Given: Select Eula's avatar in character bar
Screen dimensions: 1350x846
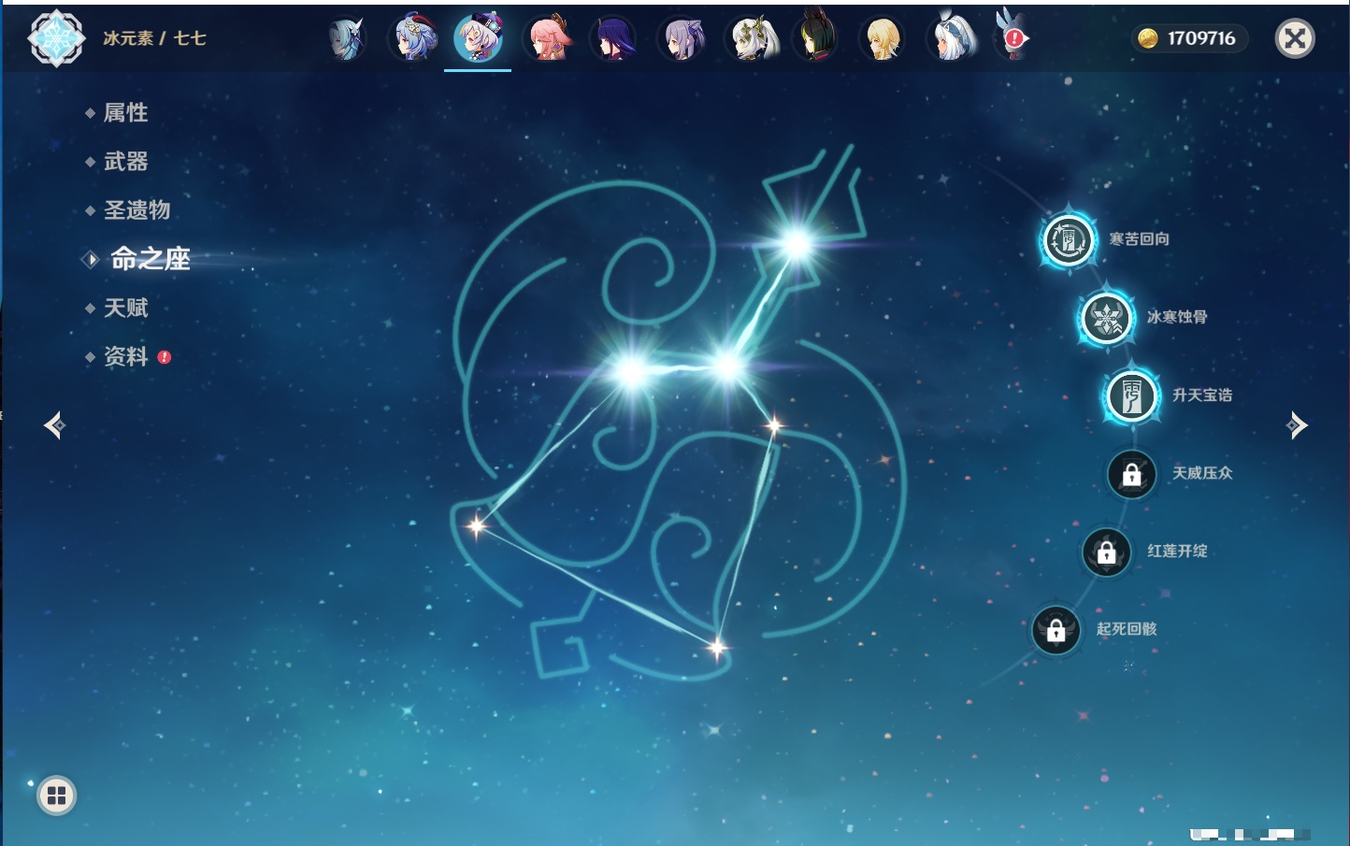Looking at the screenshot, I should click(345, 39).
